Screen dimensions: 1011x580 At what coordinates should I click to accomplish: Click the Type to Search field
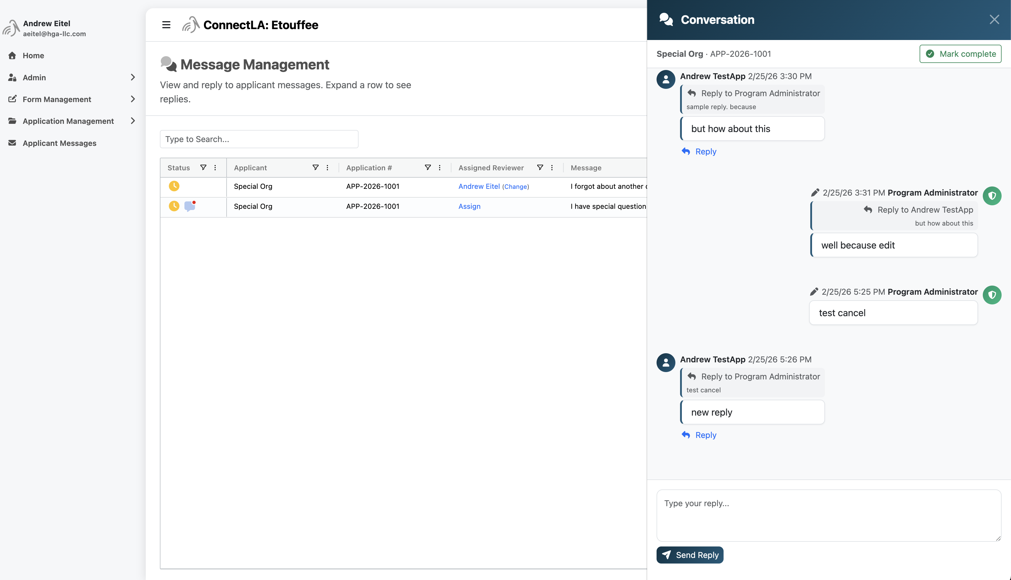(x=259, y=139)
